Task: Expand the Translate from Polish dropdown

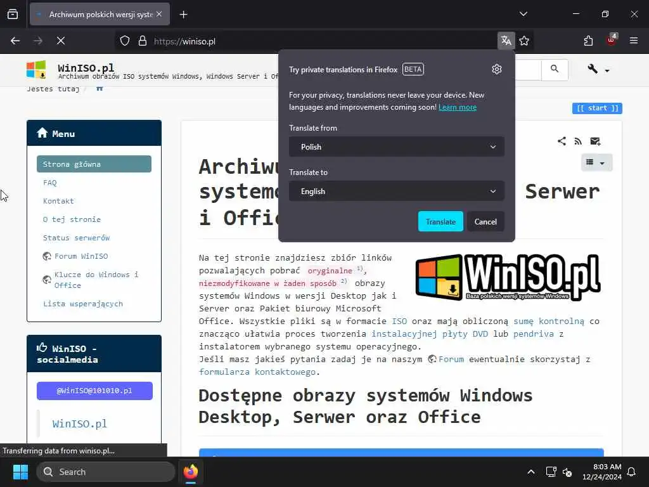Action: [397, 146]
